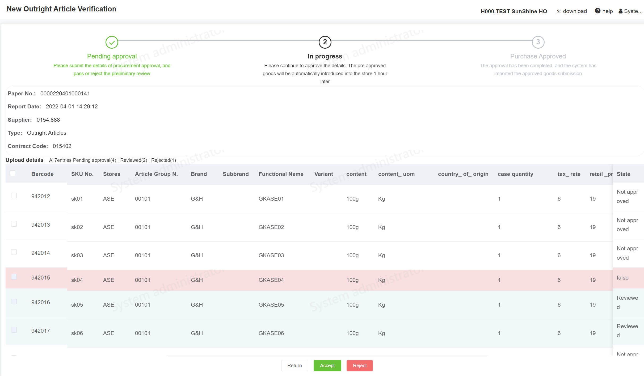Click the green checkmark step circle
This screenshot has height=376, width=644.
[x=112, y=42]
